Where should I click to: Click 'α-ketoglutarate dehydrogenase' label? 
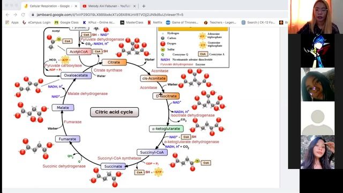tap(192, 142)
